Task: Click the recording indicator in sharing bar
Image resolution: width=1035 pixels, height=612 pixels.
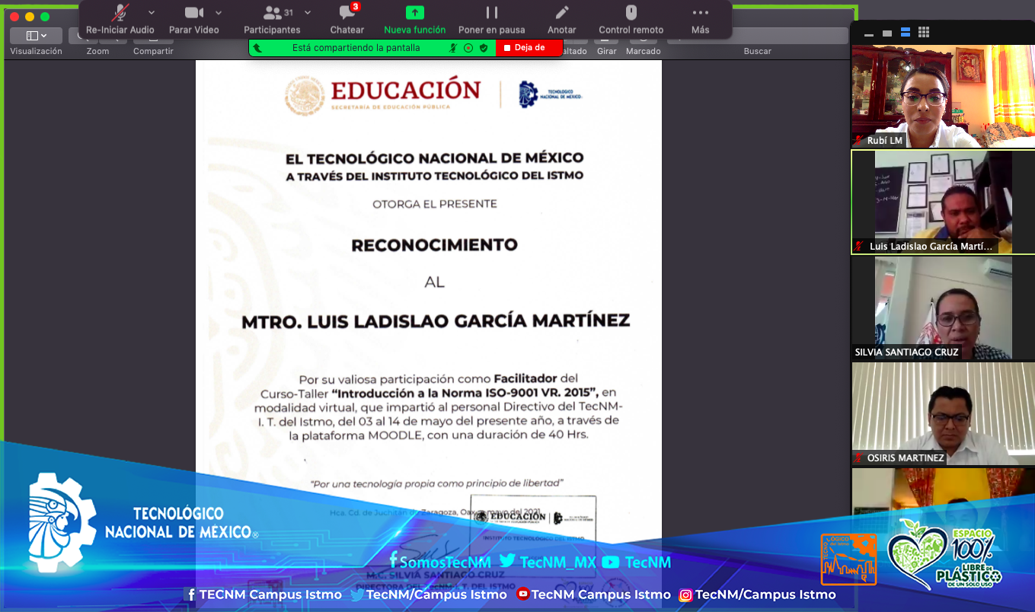Action: [468, 47]
